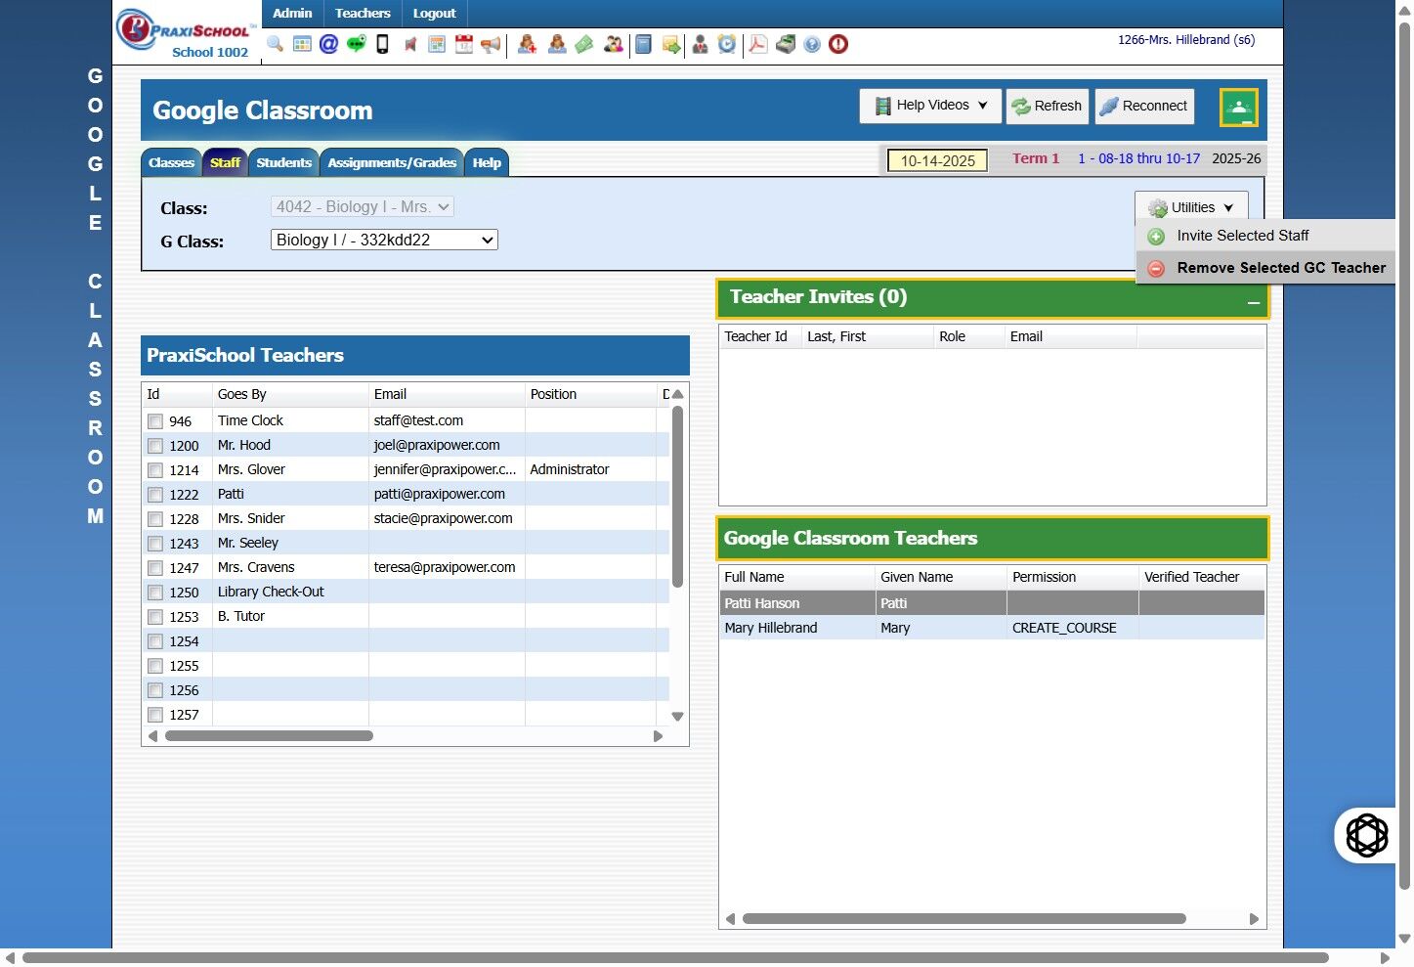This screenshot has height=967, width=1414.
Task: Click the add person icon with red plus
Action: pos(527,44)
